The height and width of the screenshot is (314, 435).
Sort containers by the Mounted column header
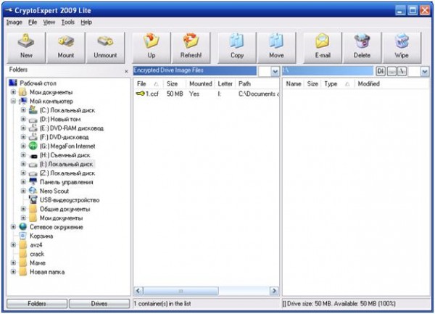tap(201, 84)
